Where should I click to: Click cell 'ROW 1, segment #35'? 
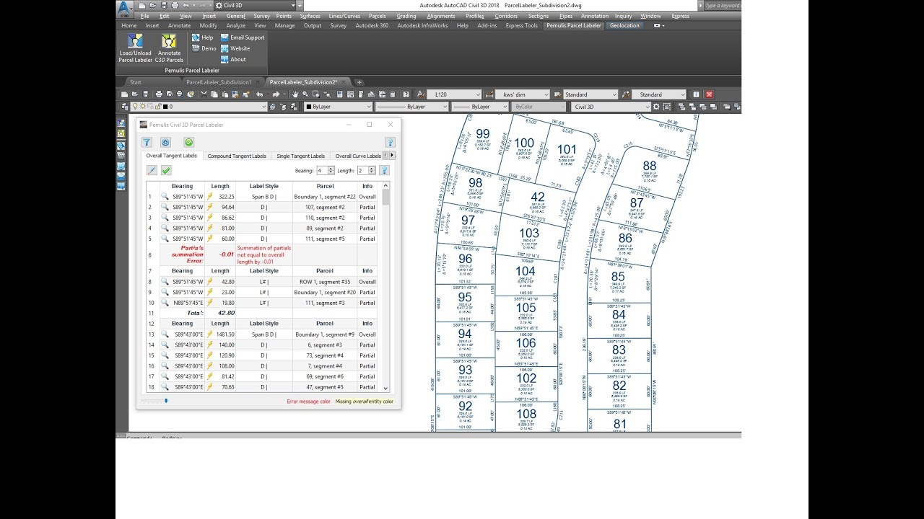tap(326, 282)
